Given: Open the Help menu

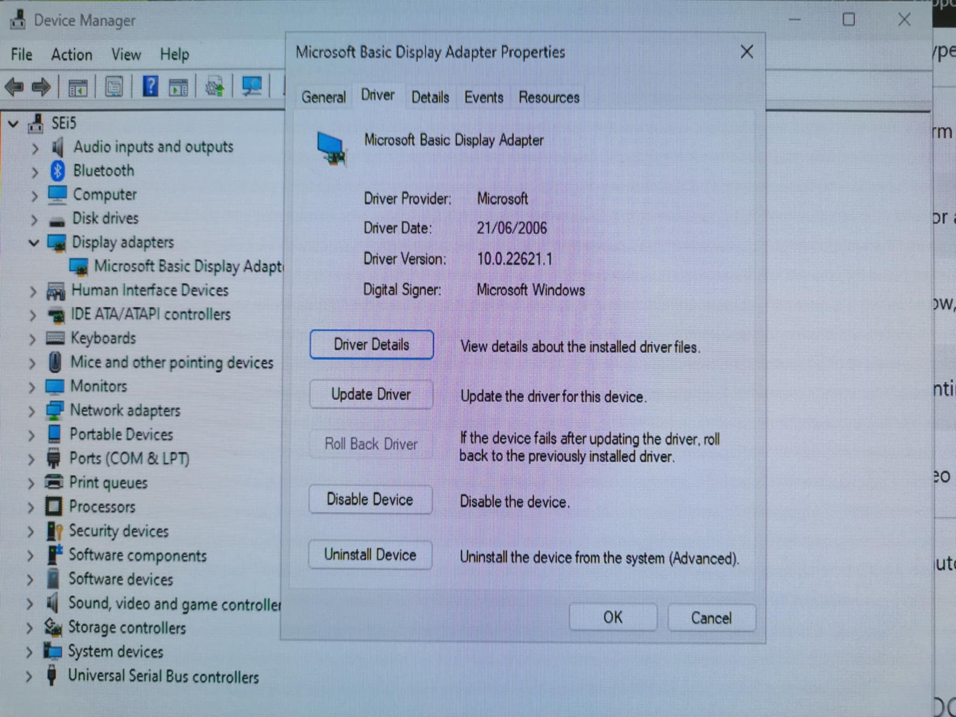Looking at the screenshot, I should 175,55.
